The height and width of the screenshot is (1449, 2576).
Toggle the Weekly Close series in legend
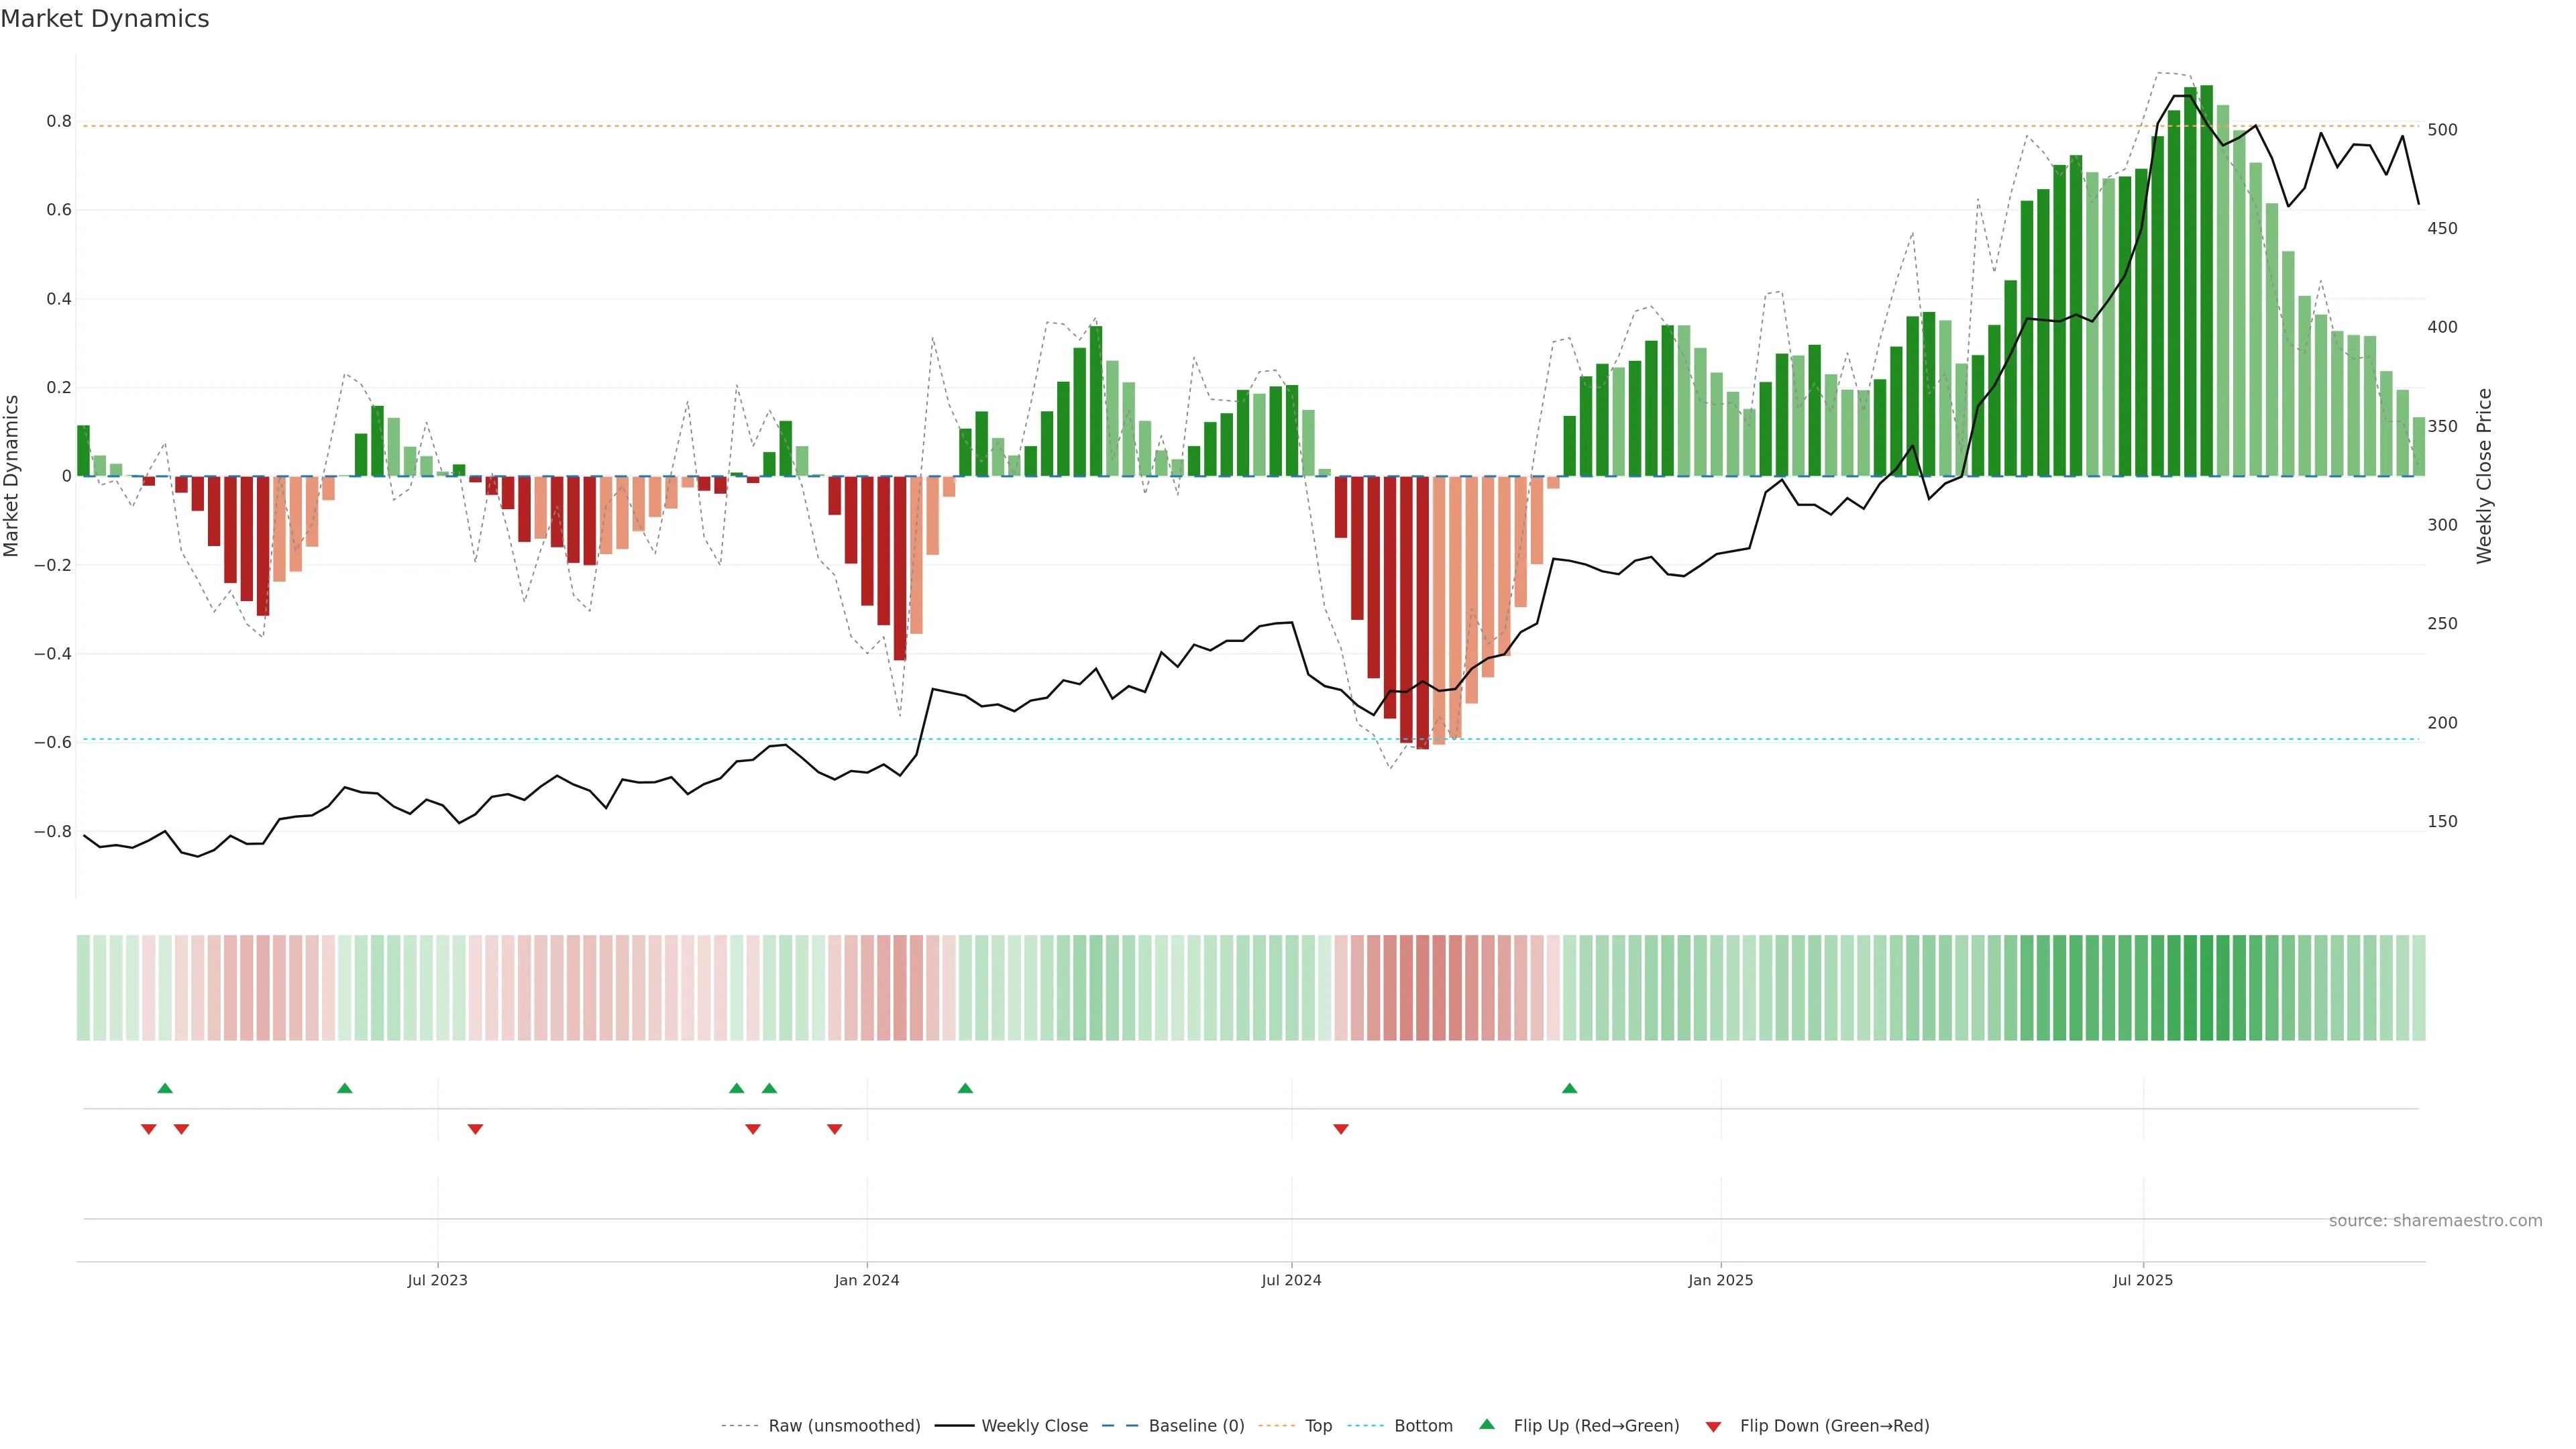(1034, 1426)
